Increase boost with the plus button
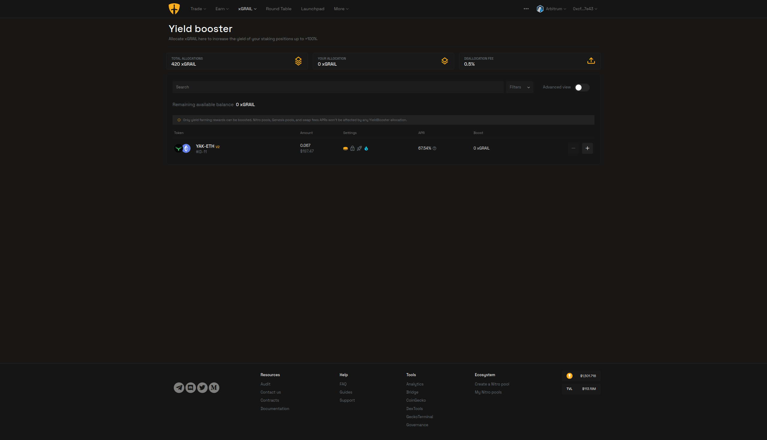767x440 pixels. [587, 148]
